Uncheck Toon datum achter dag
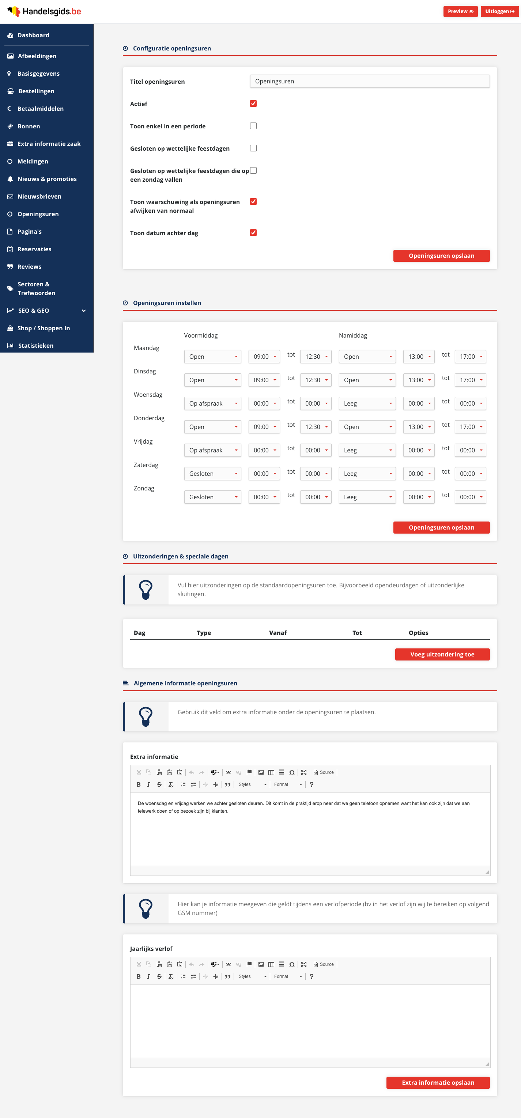 tap(253, 233)
